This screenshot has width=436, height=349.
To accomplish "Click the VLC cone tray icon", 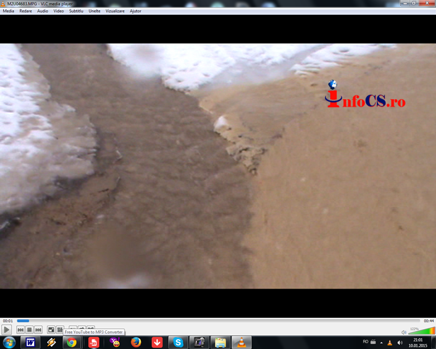I will (390, 343).
